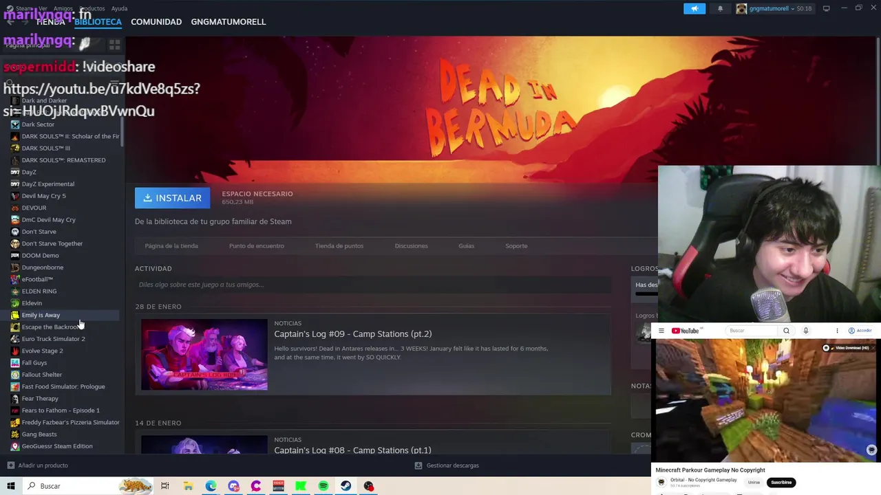Viewport: 881px width, 495px height.
Task: Click the Windows taskbar Buscar search box
Action: point(87,486)
